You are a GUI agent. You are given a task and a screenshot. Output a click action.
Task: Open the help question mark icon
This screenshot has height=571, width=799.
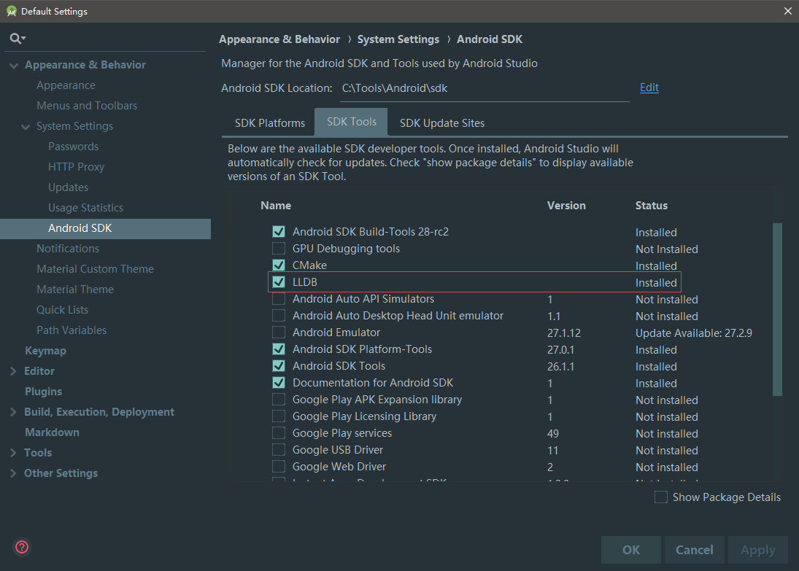coord(22,547)
